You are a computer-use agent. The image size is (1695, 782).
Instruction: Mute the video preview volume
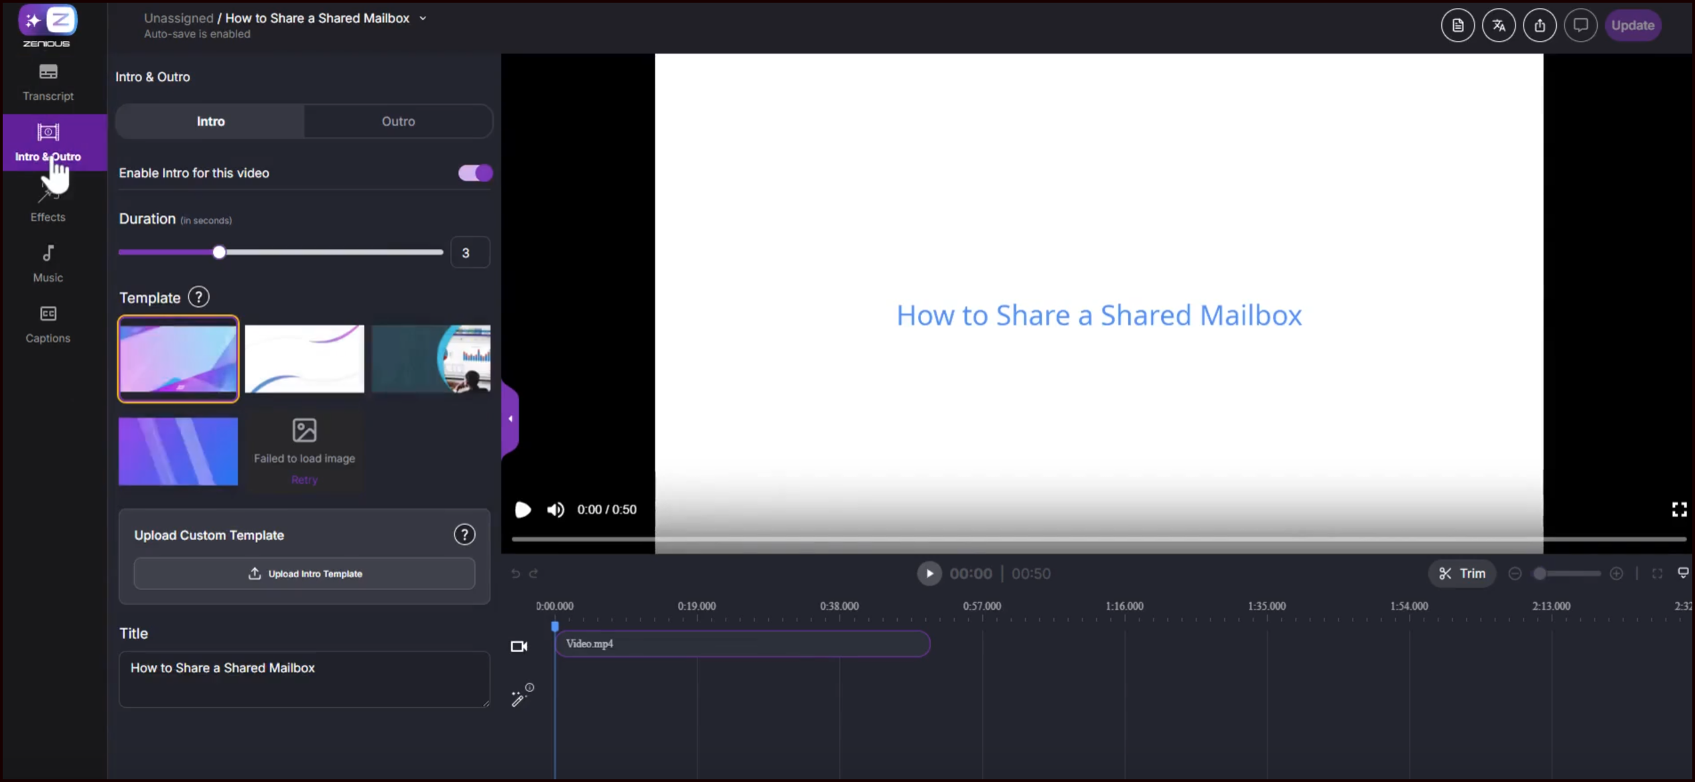click(555, 510)
